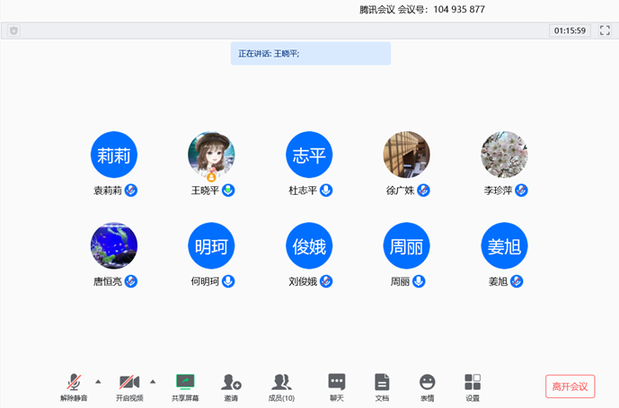
Task: Expand audio options arrow next to unmute
Action: [98, 381]
